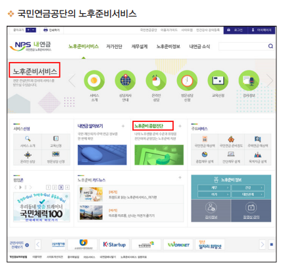Open the 온라인 상담 mouse icon
285x271 pixels.
click(x=156, y=80)
